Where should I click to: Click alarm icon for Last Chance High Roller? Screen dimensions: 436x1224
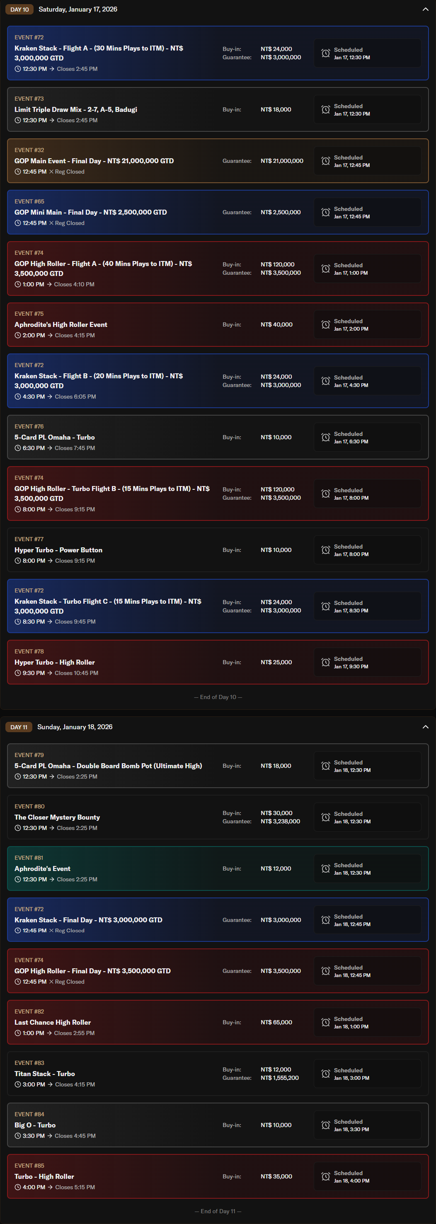326,1023
